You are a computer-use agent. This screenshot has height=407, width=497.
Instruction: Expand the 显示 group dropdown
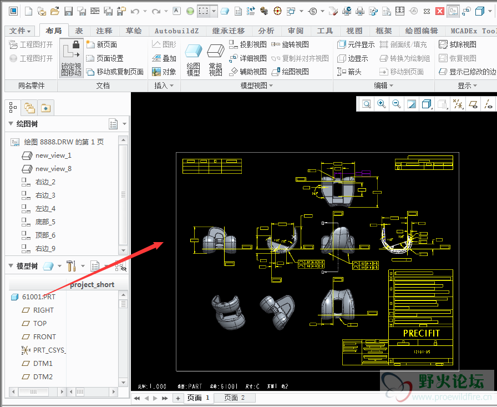(467, 86)
